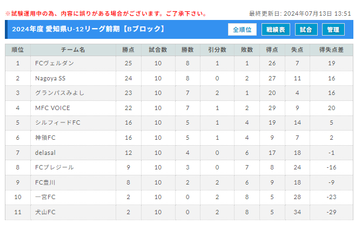Image resolution: width=355 pixels, height=225 pixels.
Task: Select team 神領FC
Action: coord(45,138)
